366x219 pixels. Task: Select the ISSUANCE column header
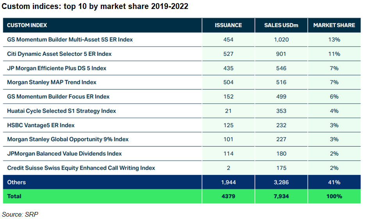(228, 25)
